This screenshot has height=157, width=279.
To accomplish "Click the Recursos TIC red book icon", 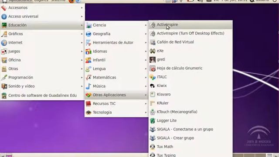I will (x=88, y=104).
